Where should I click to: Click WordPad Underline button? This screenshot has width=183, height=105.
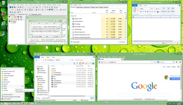tap(145, 11)
